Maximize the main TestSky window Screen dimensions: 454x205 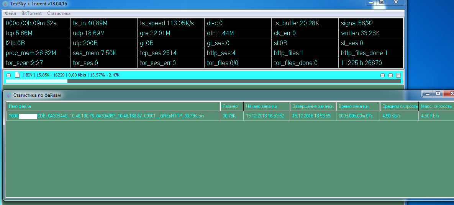coord(381,2)
